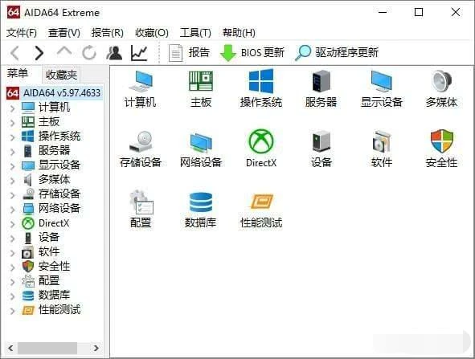Open the 软件 icon in main pane
The height and width of the screenshot is (359, 475).
click(382, 141)
